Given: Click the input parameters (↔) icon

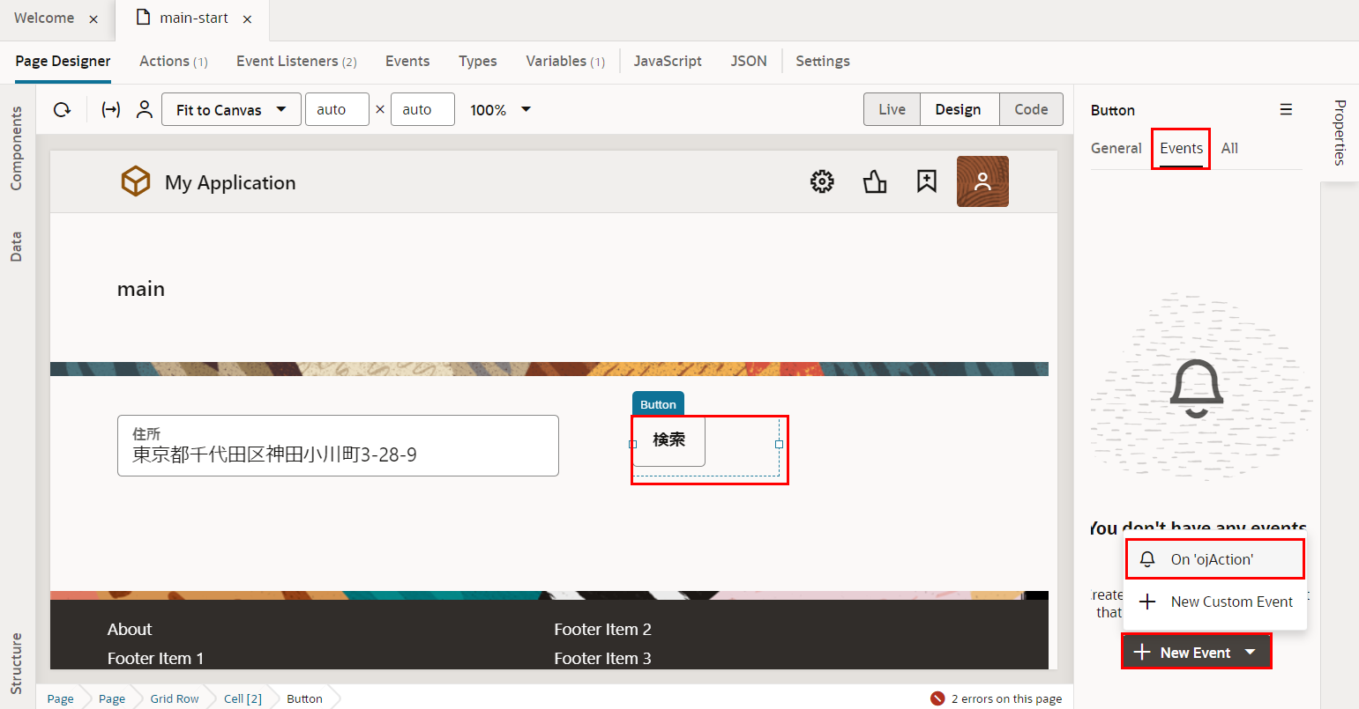Looking at the screenshot, I should pos(110,110).
